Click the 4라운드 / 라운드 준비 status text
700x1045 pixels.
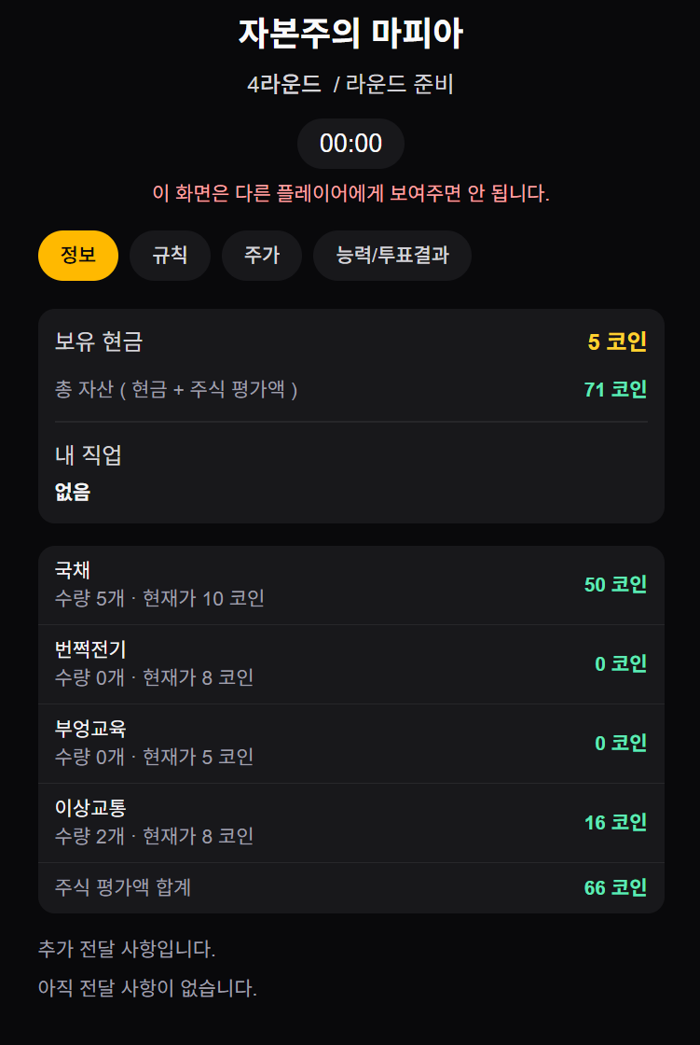point(350,85)
